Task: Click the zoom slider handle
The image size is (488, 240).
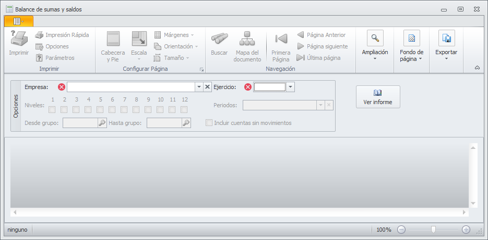Action: click(x=433, y=230)
